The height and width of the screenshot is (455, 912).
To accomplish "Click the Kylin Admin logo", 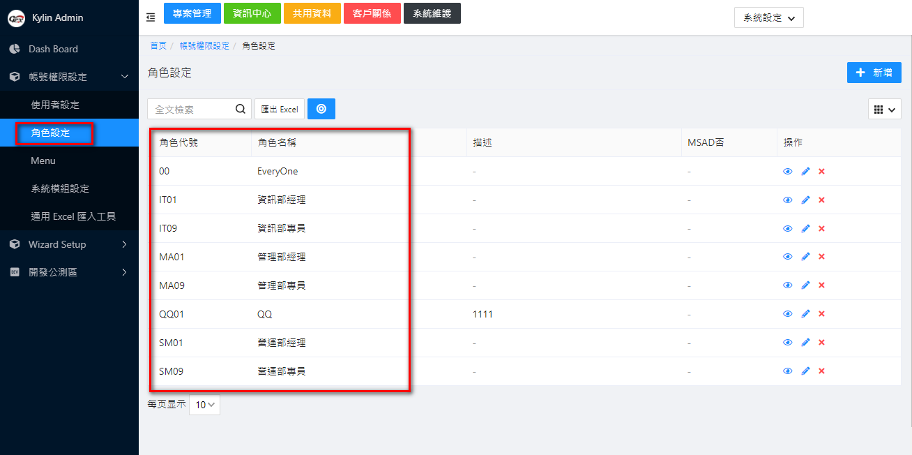I will pos(16,18).
